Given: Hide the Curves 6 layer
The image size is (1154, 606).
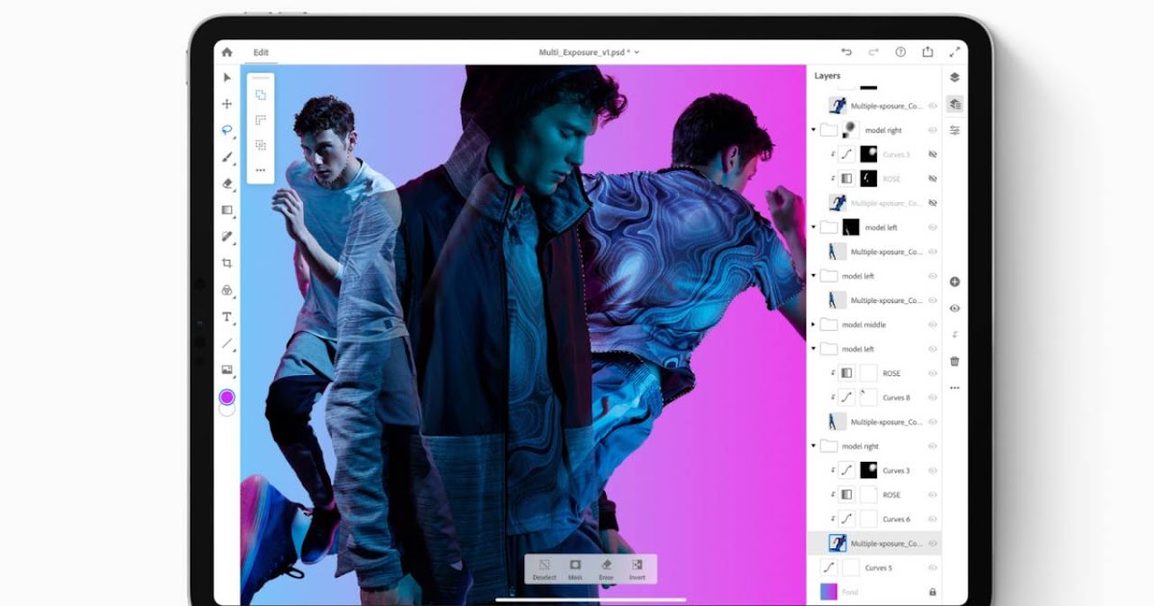Looking at the screenshot, I should click(932, 519).
